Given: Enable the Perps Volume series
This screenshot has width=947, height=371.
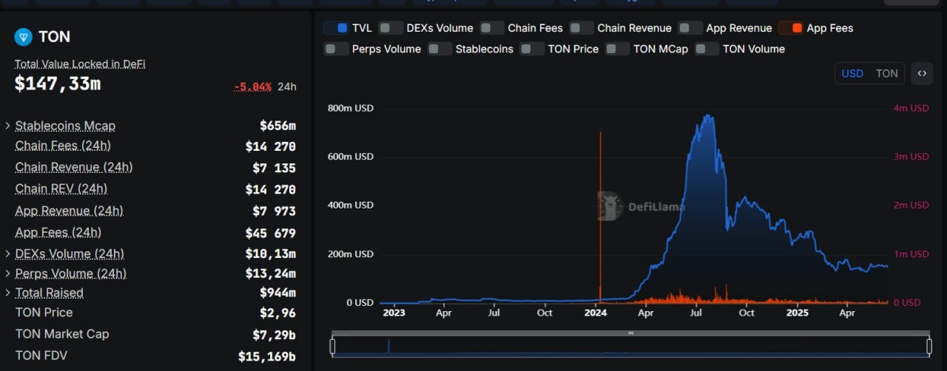Looking at the screenshot, I should click(x=337, y=49).
